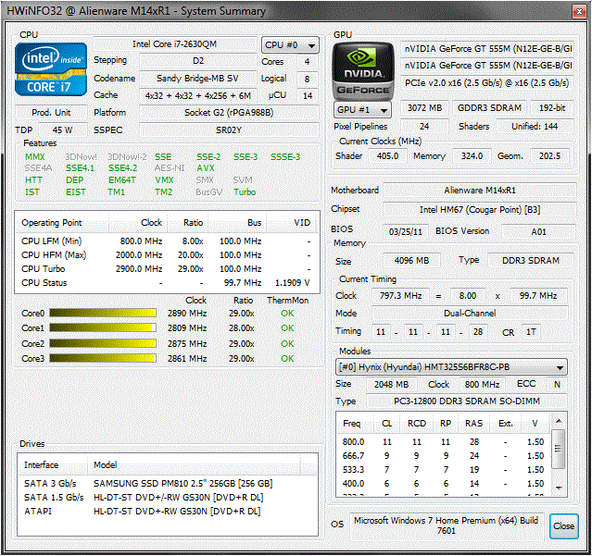Select the 533.3 frequency timing row
The image size is (592, 556).
(444, 470)
